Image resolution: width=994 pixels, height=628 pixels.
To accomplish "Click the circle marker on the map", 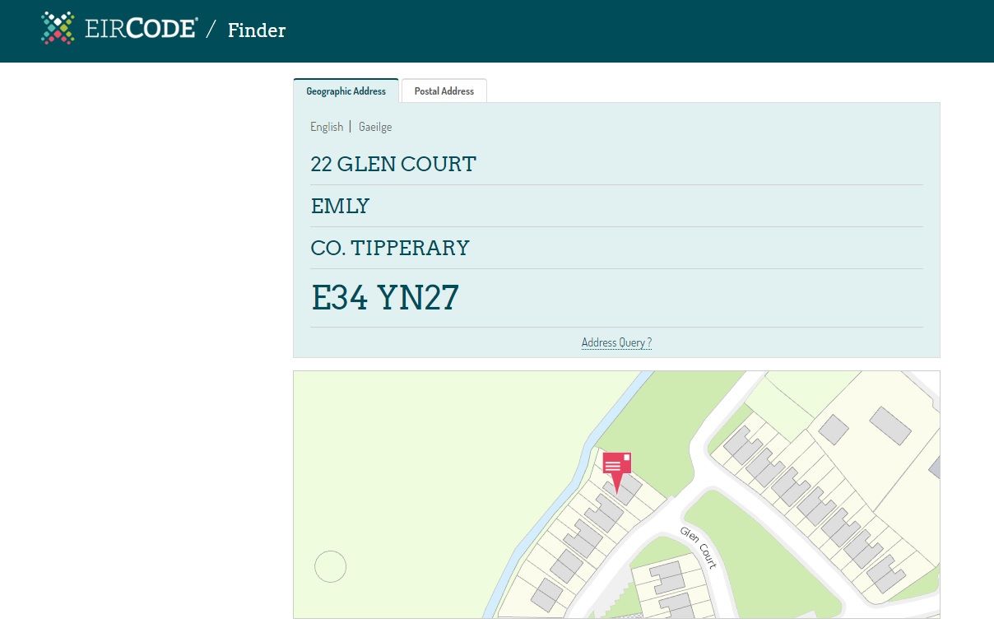I will click(331, 566).
